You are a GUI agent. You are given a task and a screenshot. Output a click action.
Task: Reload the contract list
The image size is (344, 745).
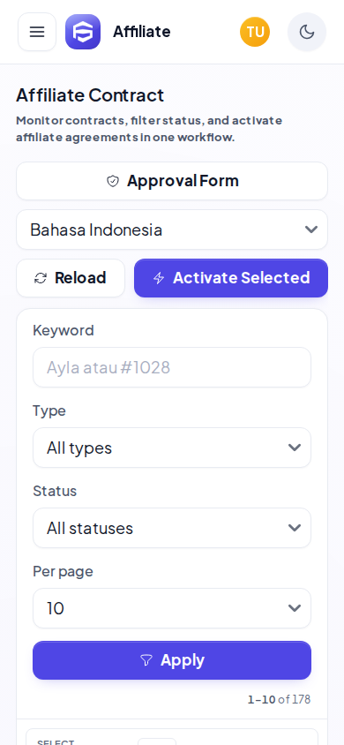(71, 278)
